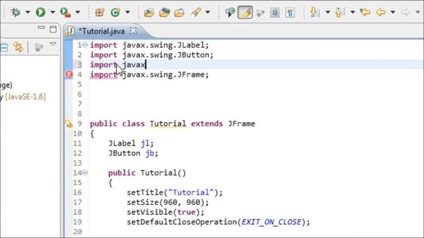Image resolution: width=424 pixels, height=238 pixels.
Task: Click the Forward navigation arrow icon
Action: coord(405,12)
